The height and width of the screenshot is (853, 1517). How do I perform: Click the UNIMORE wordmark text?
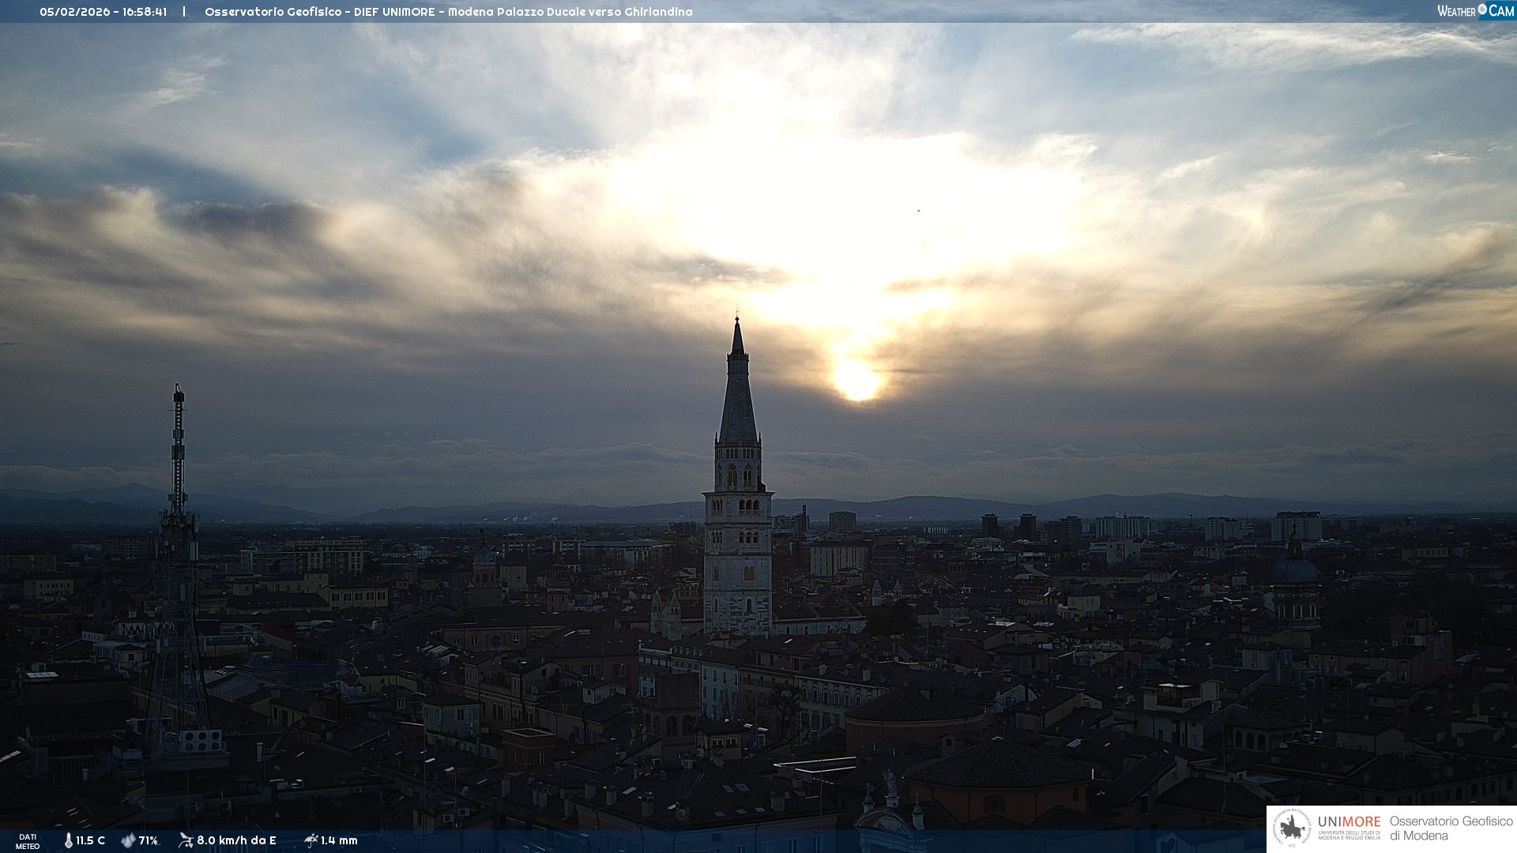pyautogui.click(x=1349, y=822)
